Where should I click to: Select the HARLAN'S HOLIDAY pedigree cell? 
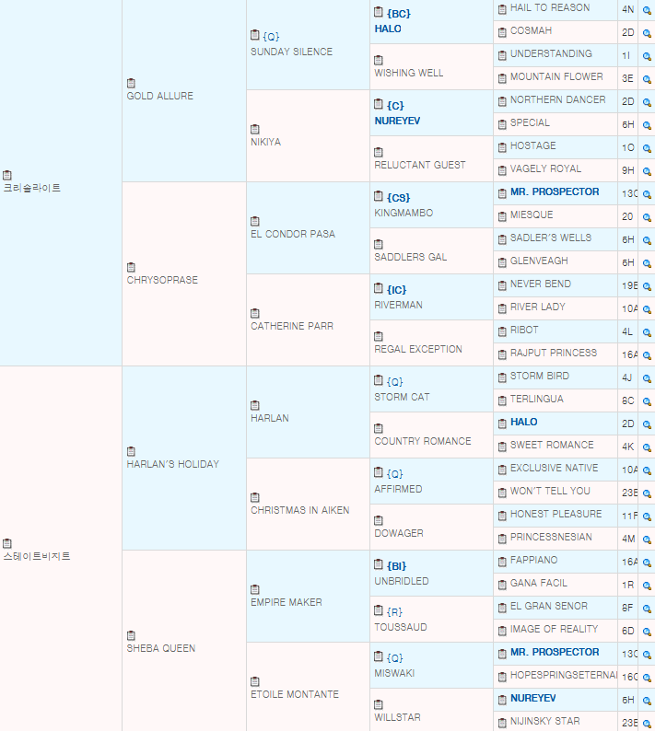[x=172, y=464]
